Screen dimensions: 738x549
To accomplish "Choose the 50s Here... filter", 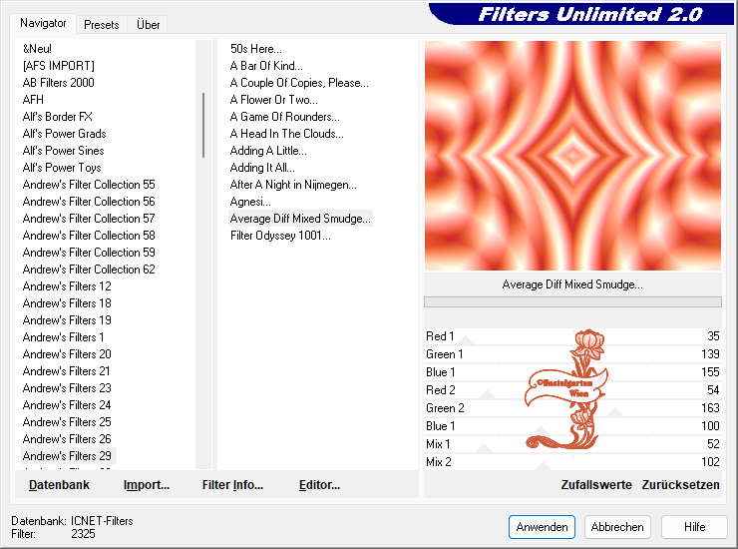I will click(256, 49).
